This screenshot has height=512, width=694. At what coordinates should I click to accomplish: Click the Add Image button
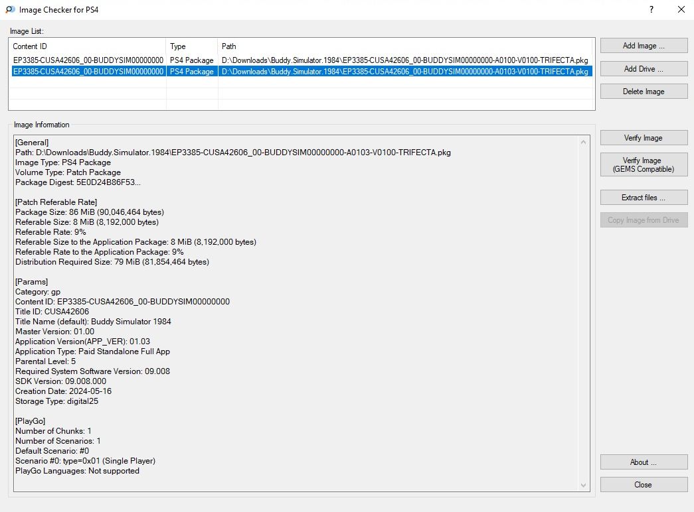tap(644, 46)
